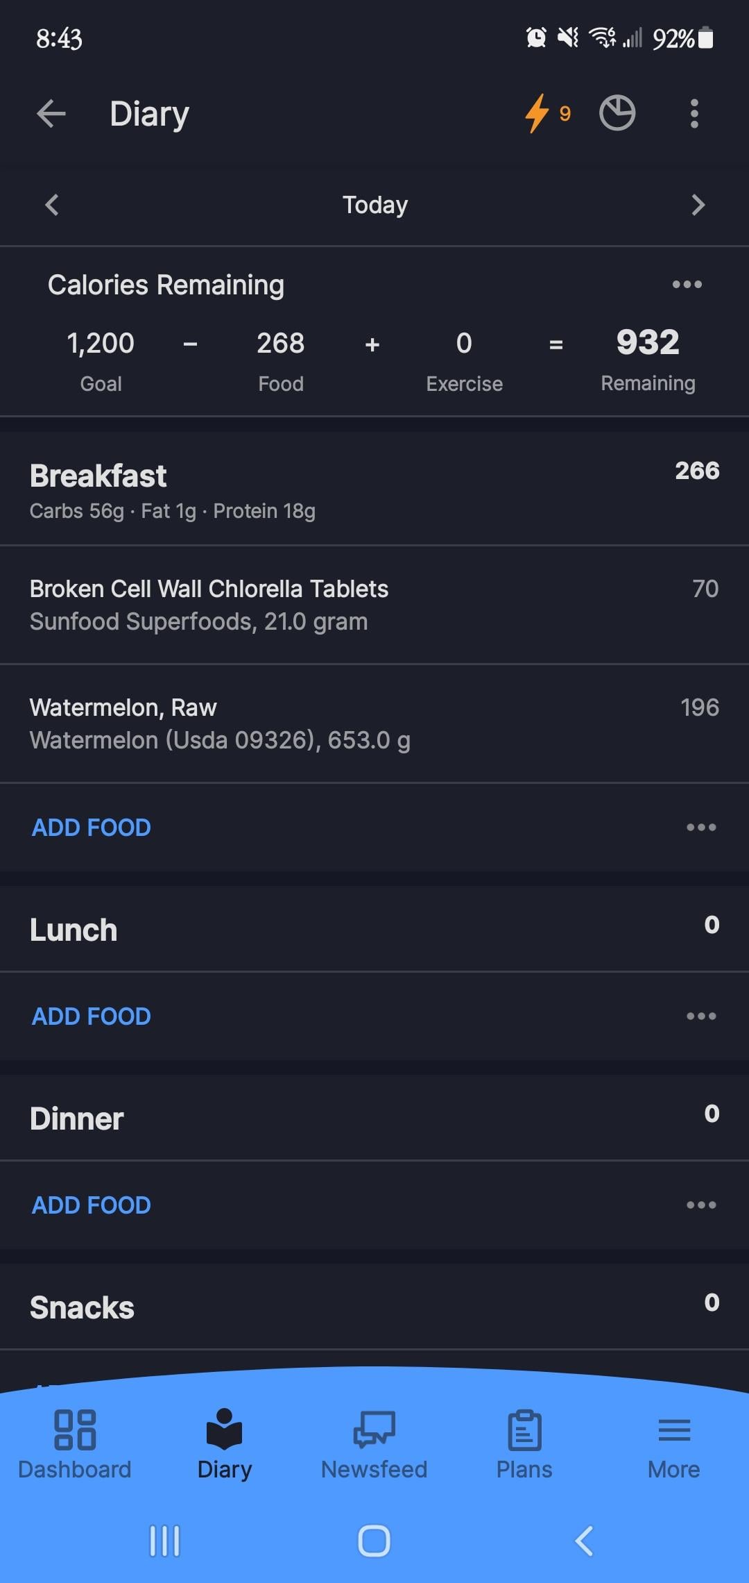Open the More menu tab
Screen dimensions: 749x1583
click(x=673, y=1444)
